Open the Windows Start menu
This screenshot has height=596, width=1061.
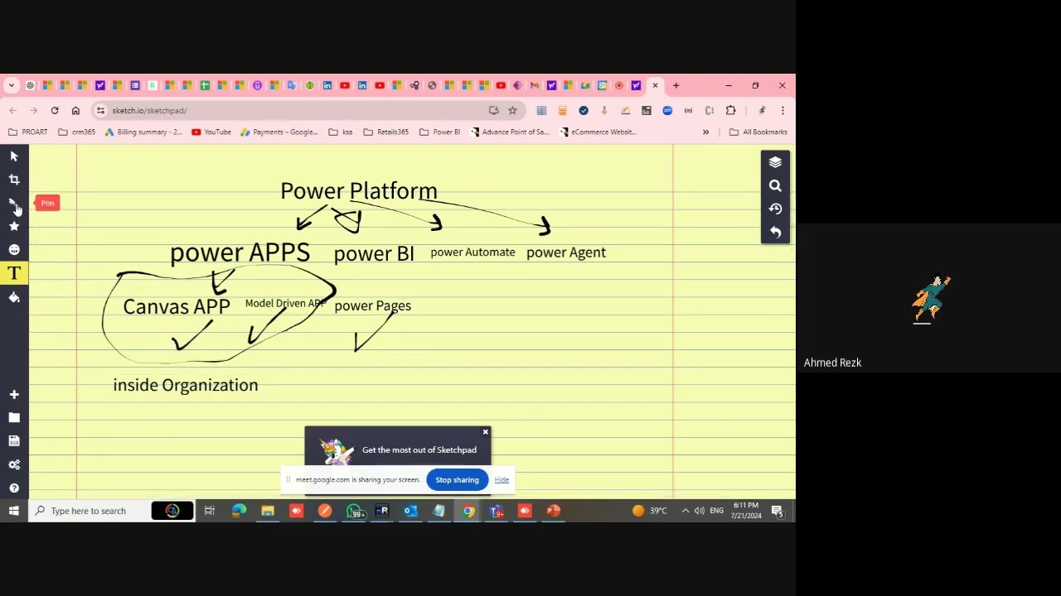pos(14,511)
